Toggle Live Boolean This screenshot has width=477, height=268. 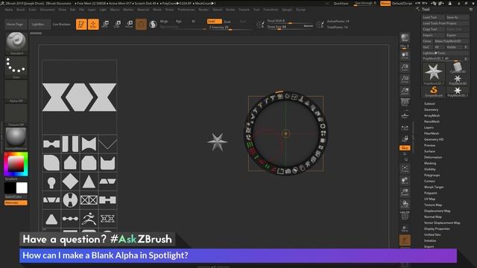[62, 25]
